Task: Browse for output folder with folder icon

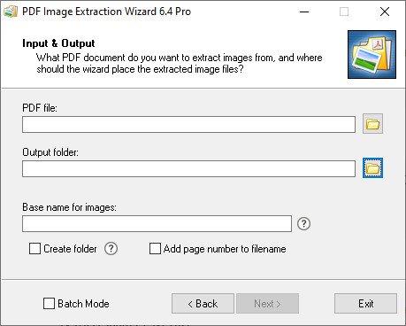Action: pyautogui.click(x=372, y=168)
